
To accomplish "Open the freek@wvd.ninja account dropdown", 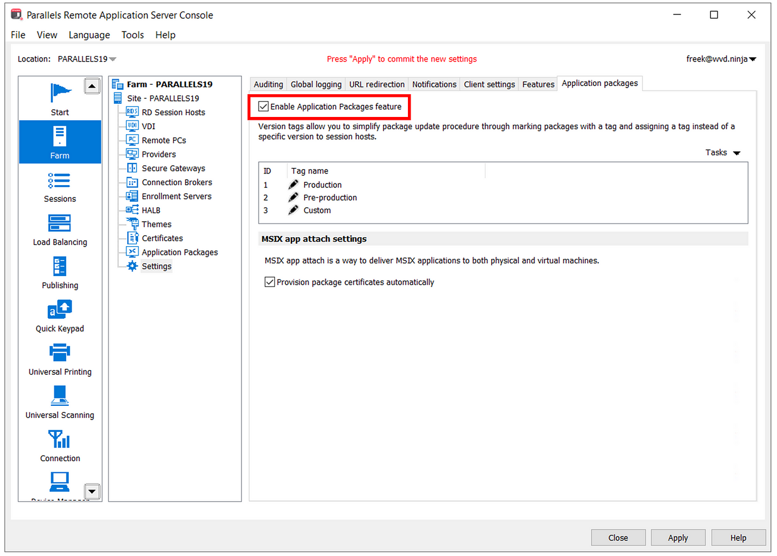I will tap(721, 59).
